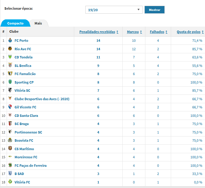Screen dimensions: 205x188
Task: Open the Vitória SC club link
Action: [x=22, y=91]
